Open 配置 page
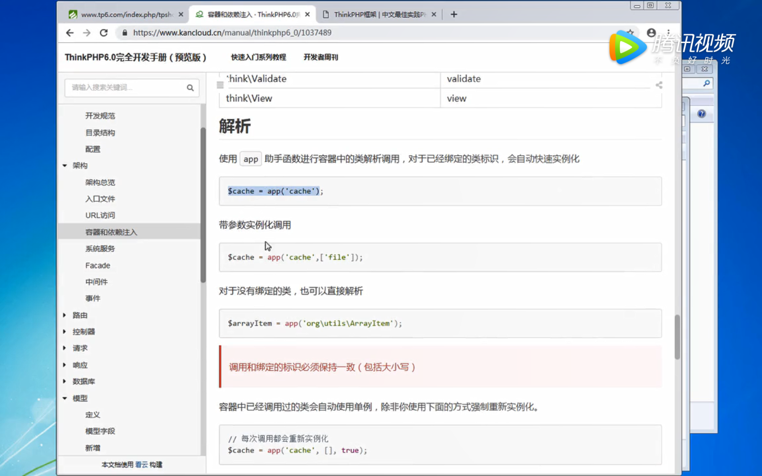 93,149
